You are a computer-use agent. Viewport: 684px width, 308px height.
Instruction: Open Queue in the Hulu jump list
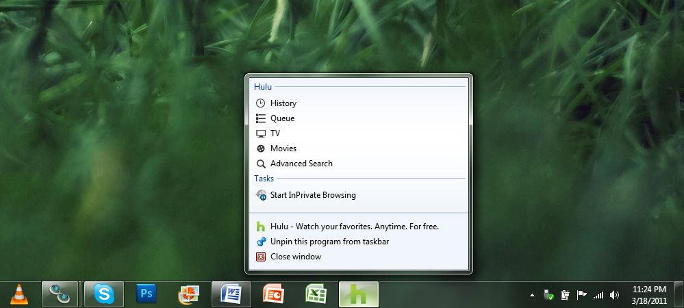click(359, 118)
